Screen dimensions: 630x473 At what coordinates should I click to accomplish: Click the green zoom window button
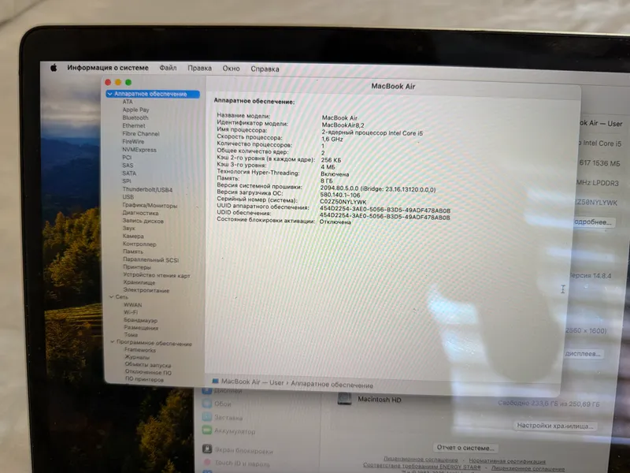pyautogui.click(x=128, y=82)
